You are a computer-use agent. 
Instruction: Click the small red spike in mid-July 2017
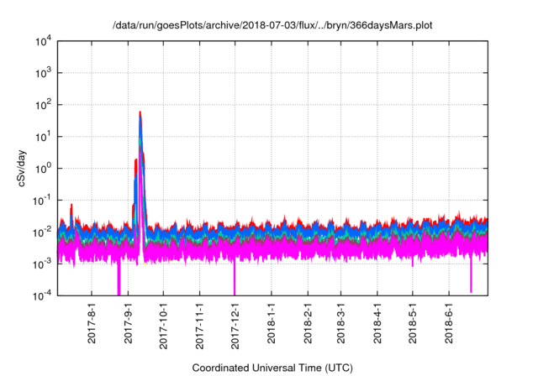click(71, 209)
